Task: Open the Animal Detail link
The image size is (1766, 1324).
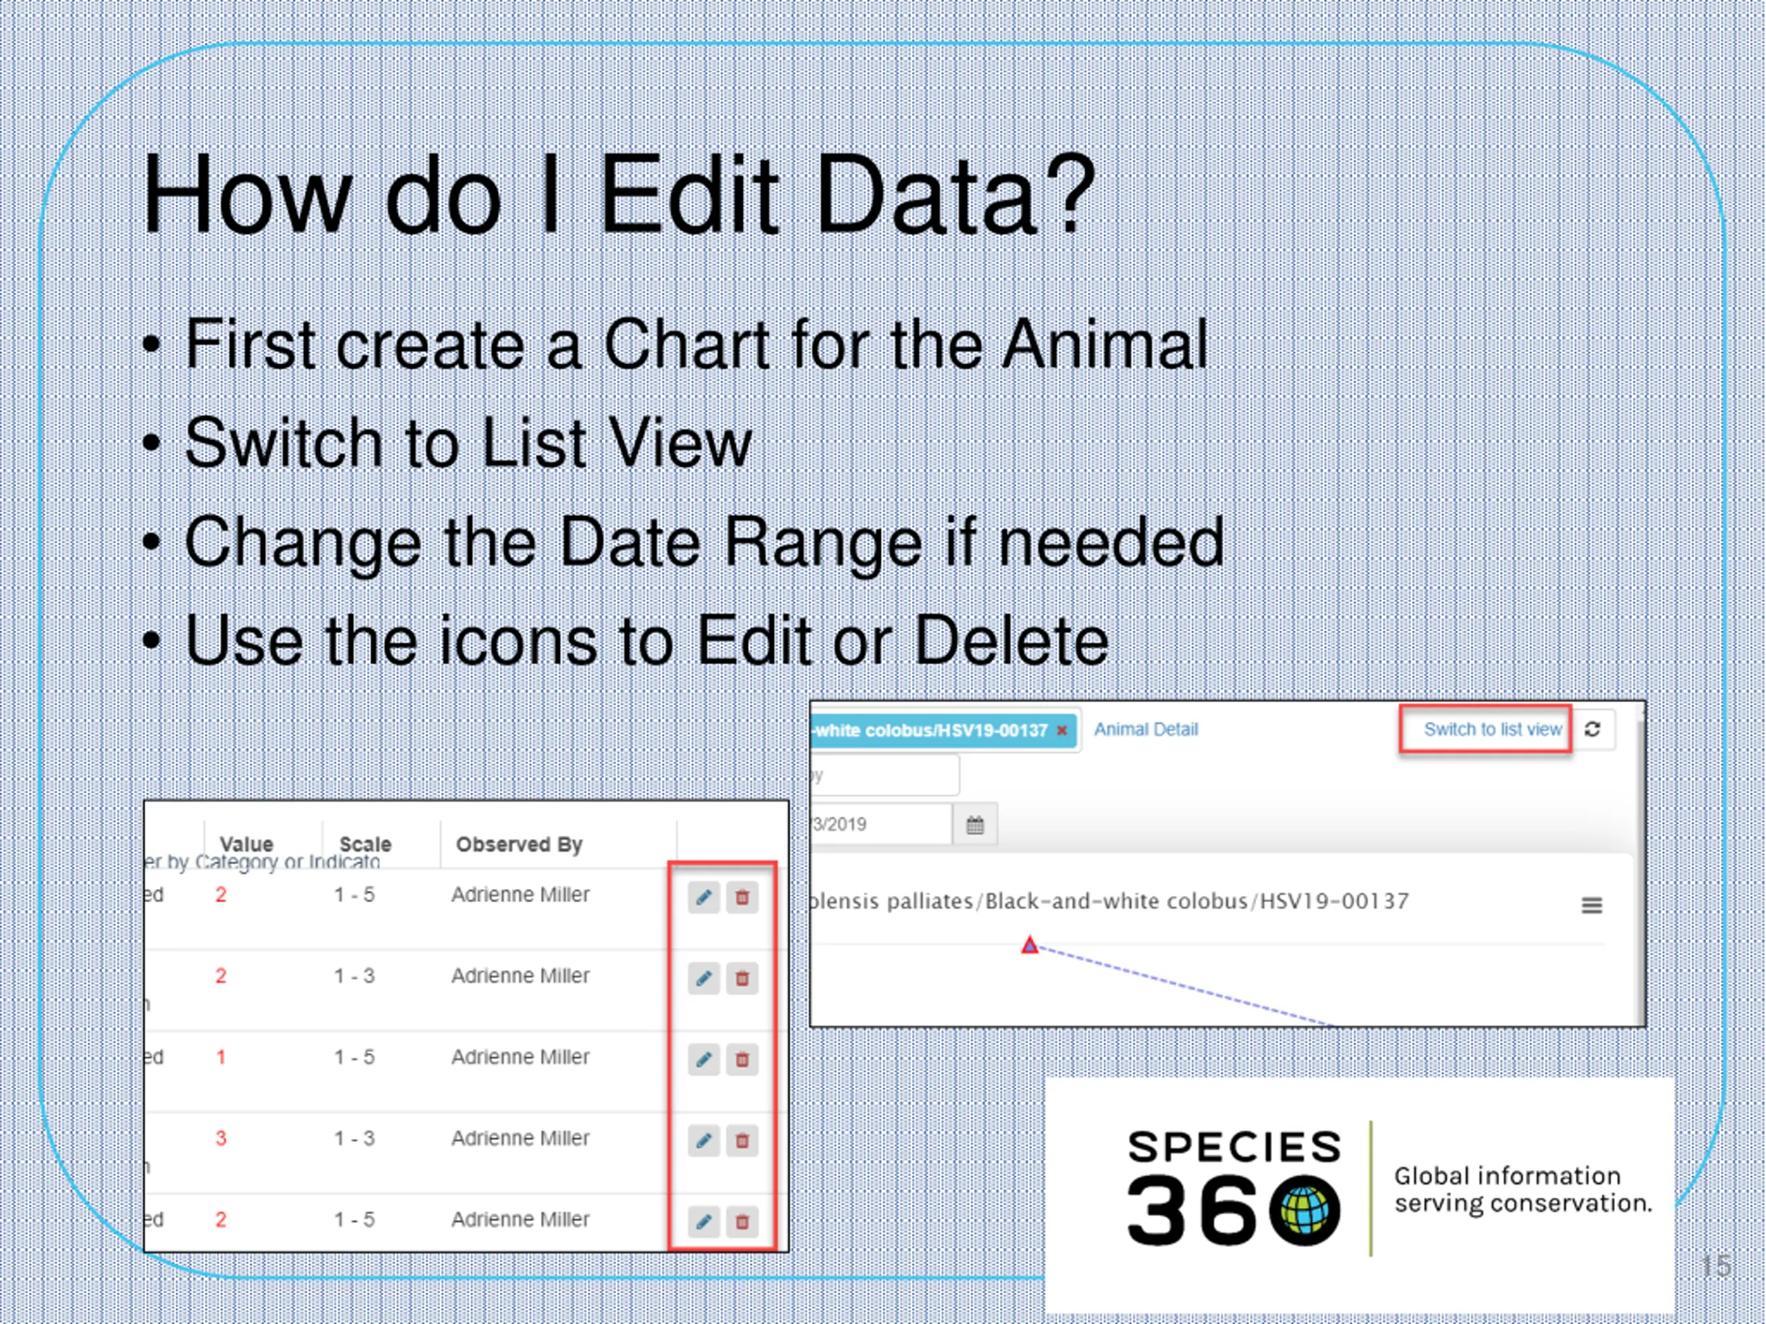Action: pos(1146,730)
